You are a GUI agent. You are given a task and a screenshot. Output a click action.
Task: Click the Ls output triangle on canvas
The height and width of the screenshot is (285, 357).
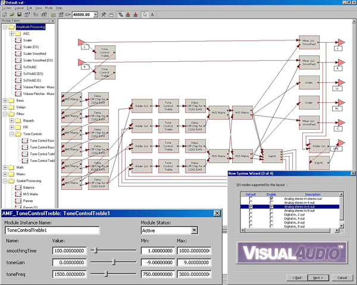tap(341, 82)
